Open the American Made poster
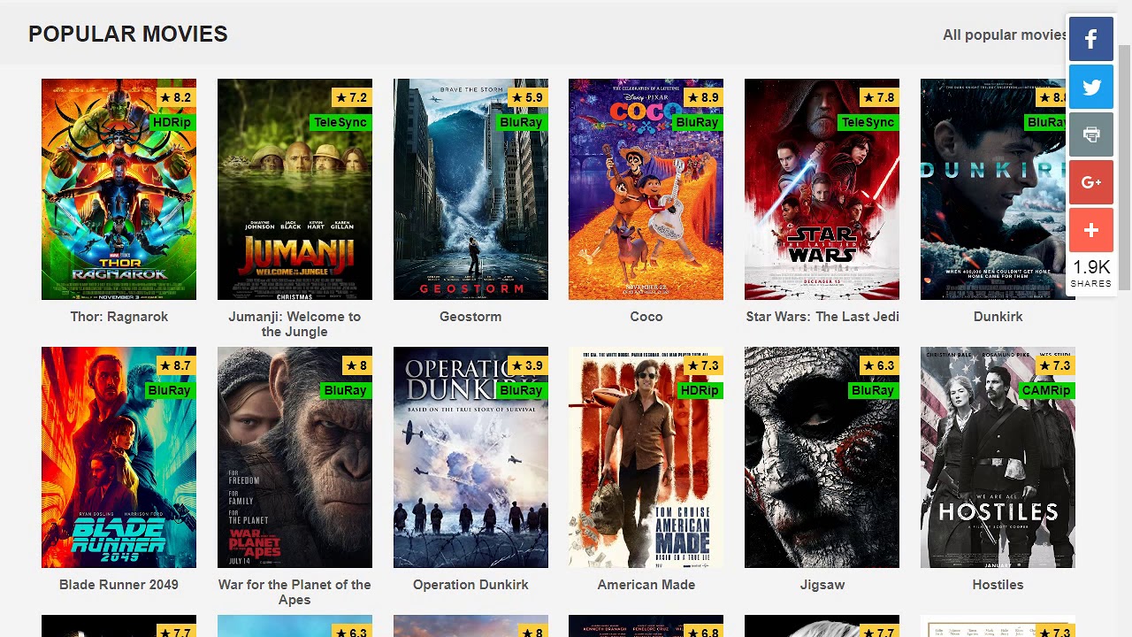The image size is (1132, 637). pyautogui.click(x=646, y=457)
